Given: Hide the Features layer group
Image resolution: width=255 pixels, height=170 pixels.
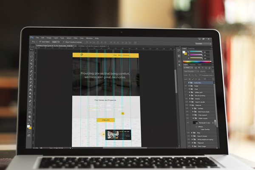Looking at the screenshot, I should pos(187,105).
